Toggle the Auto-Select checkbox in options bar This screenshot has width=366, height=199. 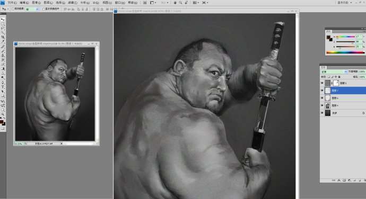(x=13, y=9)
